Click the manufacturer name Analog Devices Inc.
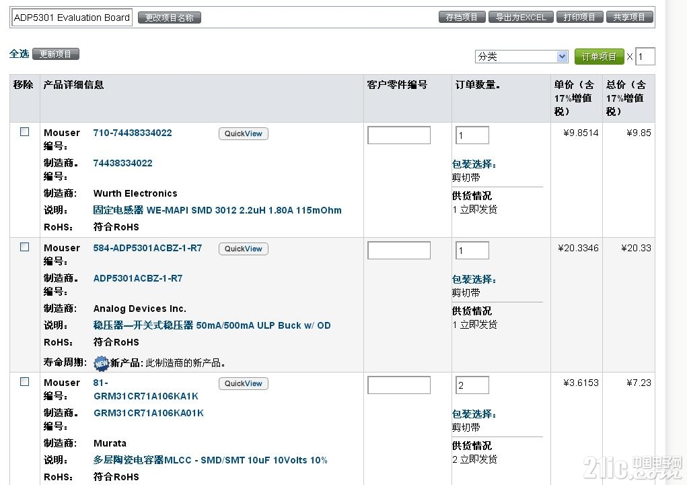The height and width of the screenshot is (485, 687). [x=140, y=309]
